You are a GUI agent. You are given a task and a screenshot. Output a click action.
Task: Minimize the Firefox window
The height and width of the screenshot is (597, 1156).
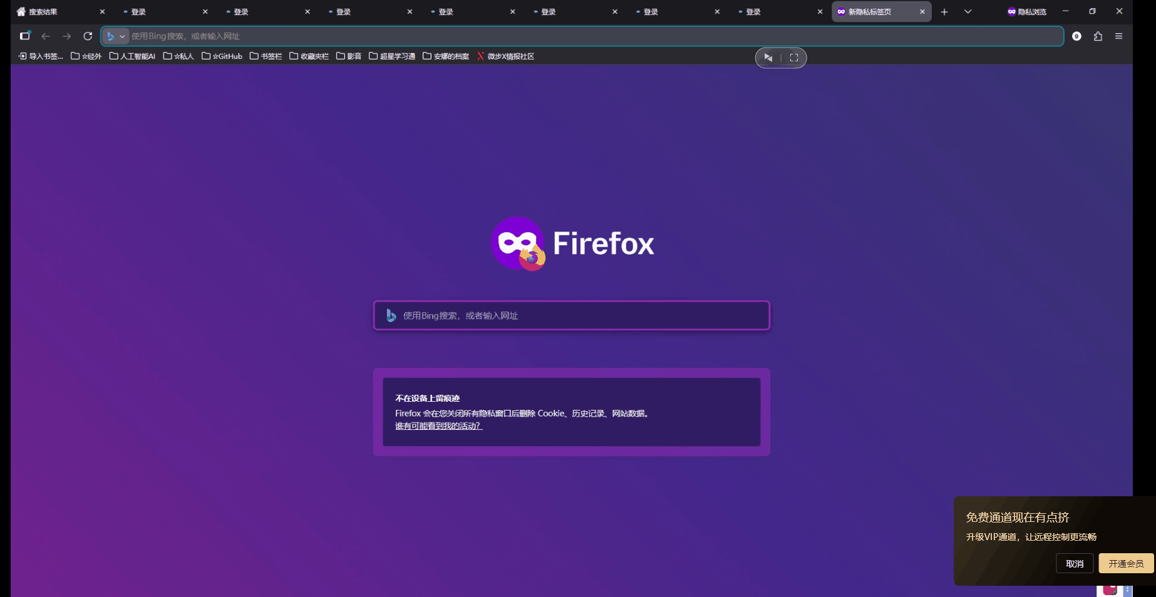(x=1065, y=11)
